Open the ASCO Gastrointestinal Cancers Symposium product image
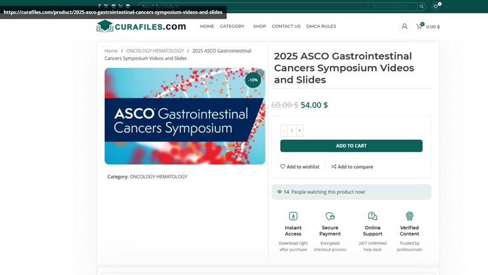The image size is (488, 275). tap(185, 116)
